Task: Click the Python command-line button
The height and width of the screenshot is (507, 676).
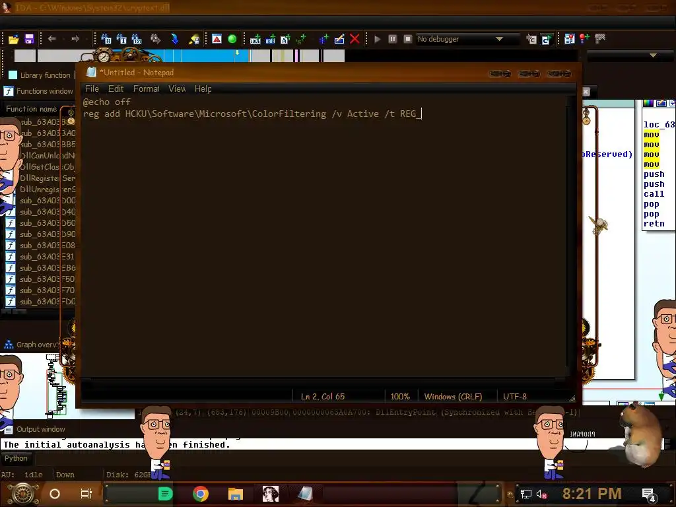Action: tap(16, 458)
